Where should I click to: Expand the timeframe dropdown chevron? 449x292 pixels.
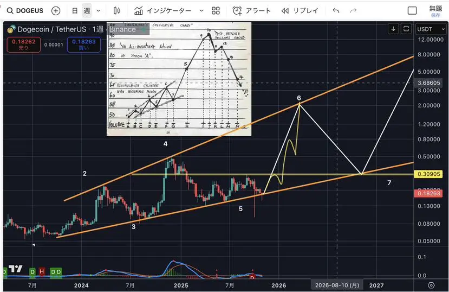tap(98, 11)
